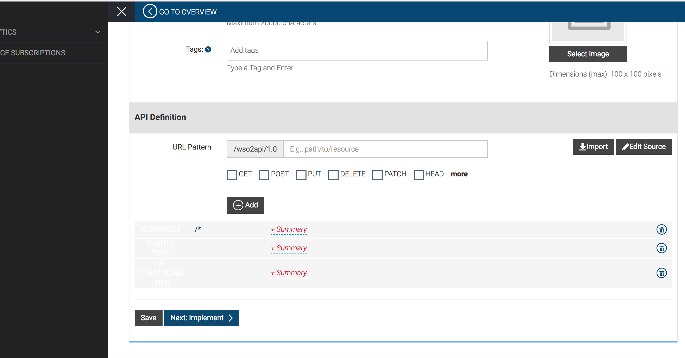Click the back arrow circle icon

tap(150, 11)
